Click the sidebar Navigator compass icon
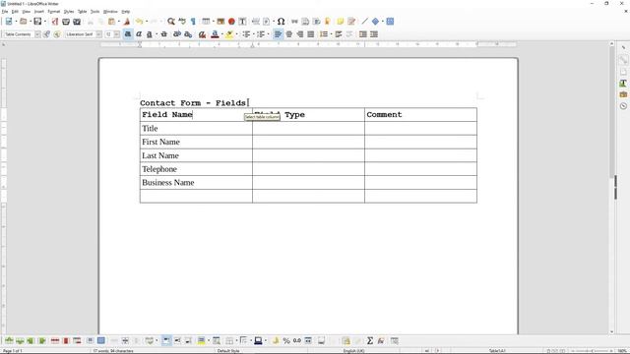This screenshot has width=630, height=354. coord(623,106)
